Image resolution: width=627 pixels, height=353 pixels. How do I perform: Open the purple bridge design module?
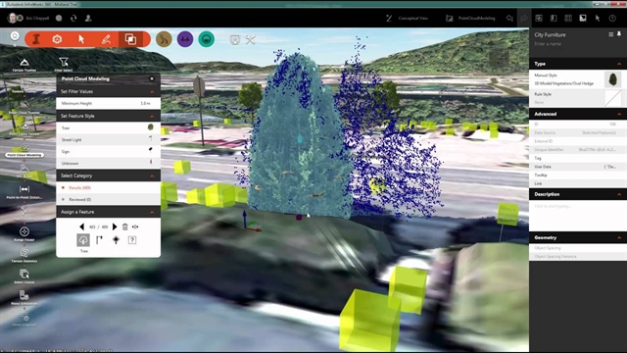[185, 39]
